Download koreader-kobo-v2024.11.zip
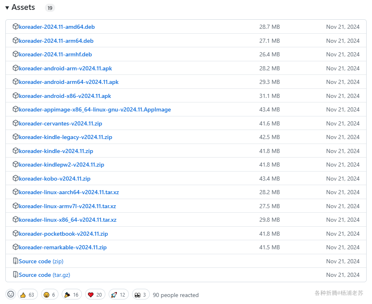Viewport: 372px width, 304px height. [x=55, y=178]
